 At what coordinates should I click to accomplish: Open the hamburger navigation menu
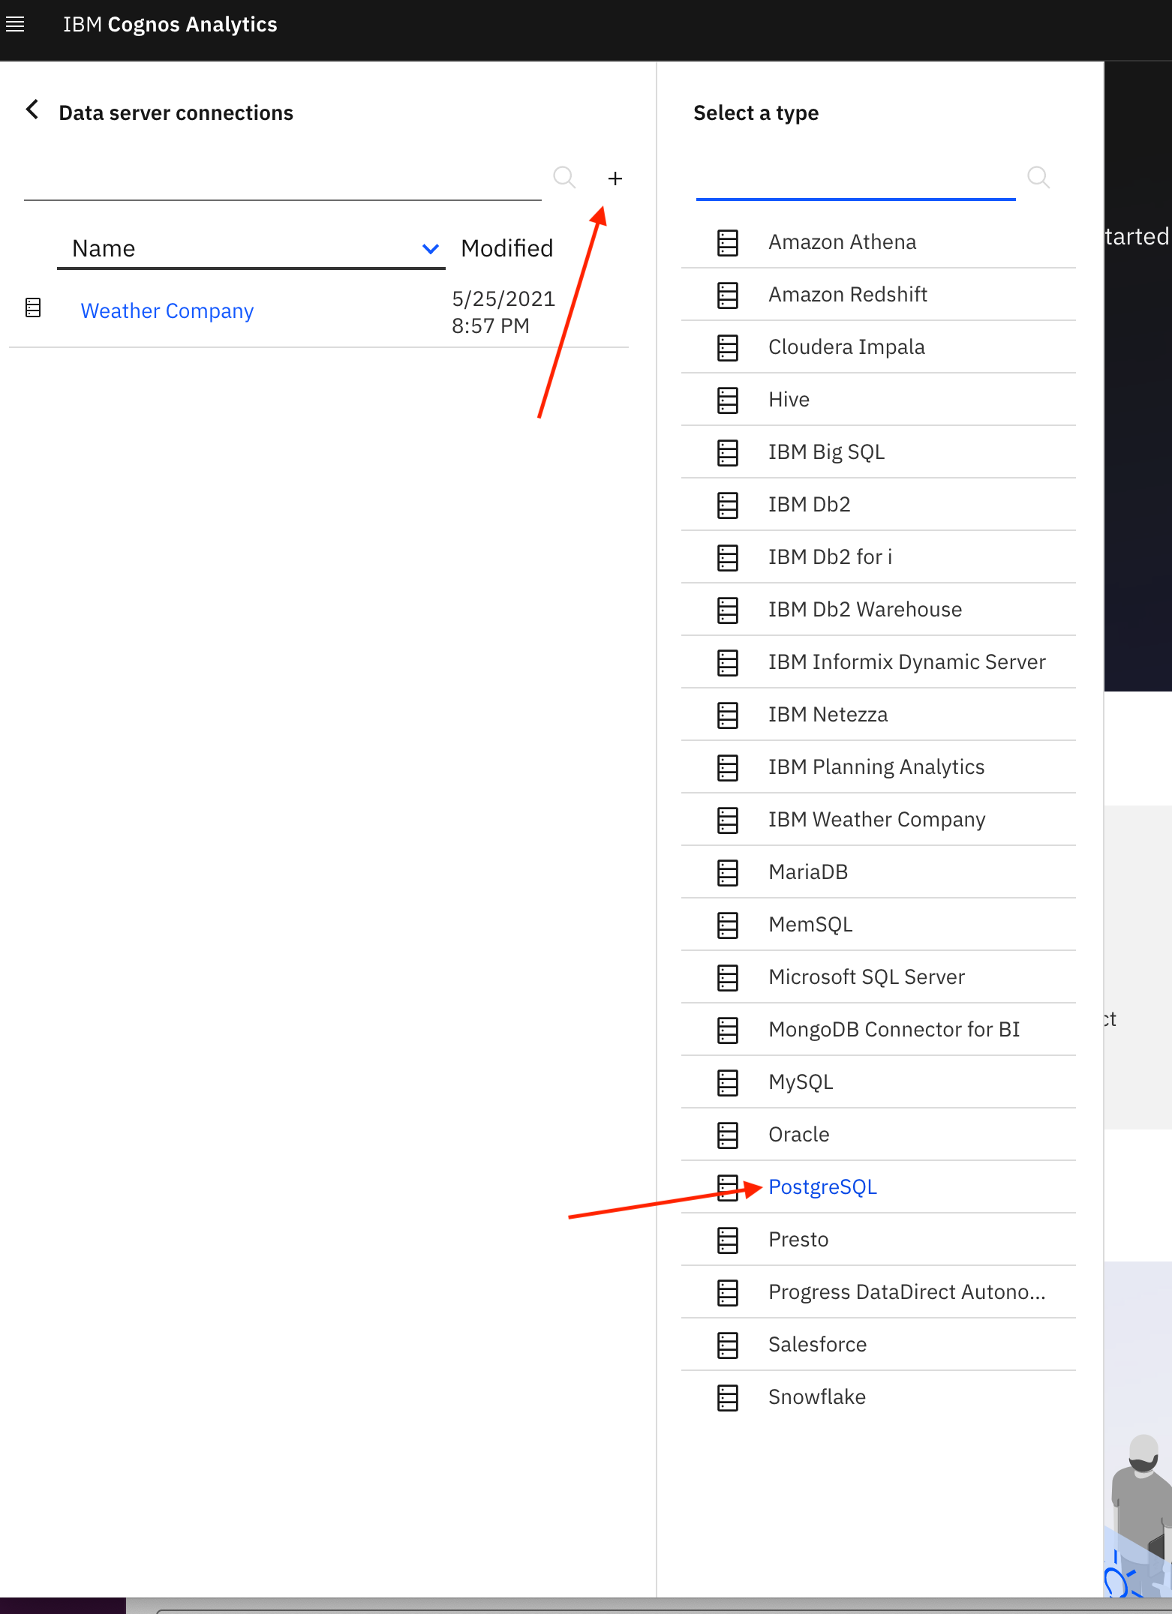(x=15, y=25)
